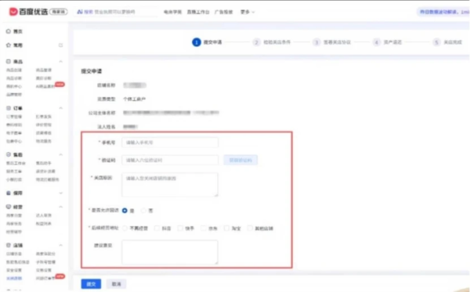This screenshot has width=470, height=292.
Task: Select 是 for 是否允许回访
Action: tap(125, 211)
